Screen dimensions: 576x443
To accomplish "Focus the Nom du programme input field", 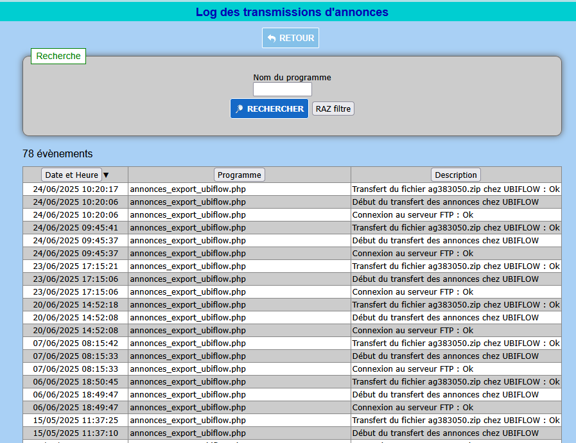I will pos(282,89).
